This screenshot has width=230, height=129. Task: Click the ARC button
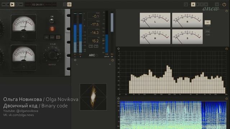click(x=92, y=55)
